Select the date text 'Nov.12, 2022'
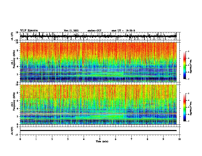202x156 pixels. pos(71,31)
